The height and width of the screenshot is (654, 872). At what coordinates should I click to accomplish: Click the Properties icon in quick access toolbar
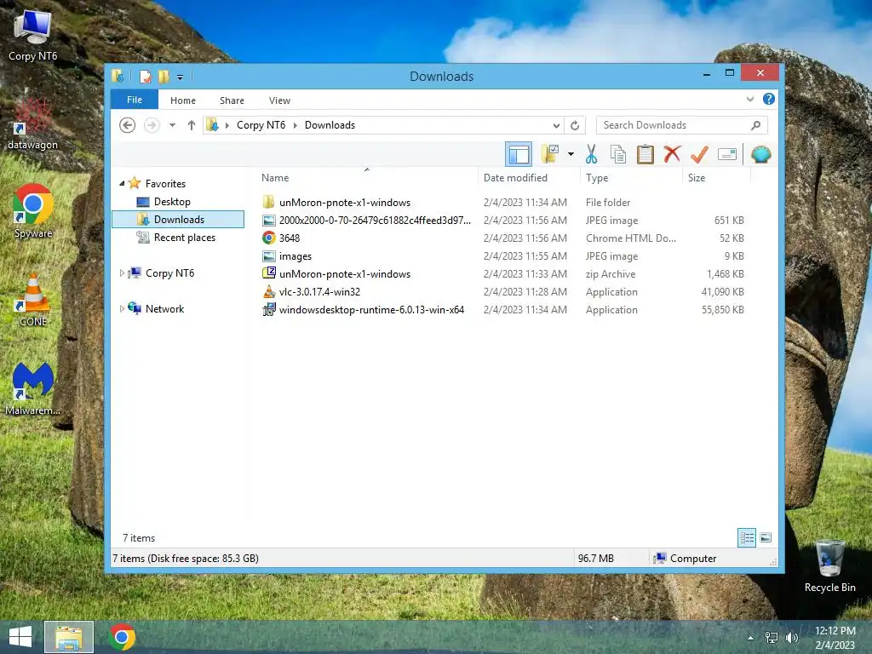click(145, 76)
